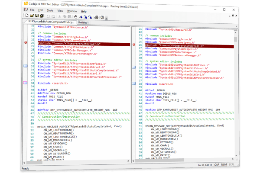The height and width of the screenshot is (173, 260).
Task: Minimize the MDI child document window
Action: click(230, 16)
